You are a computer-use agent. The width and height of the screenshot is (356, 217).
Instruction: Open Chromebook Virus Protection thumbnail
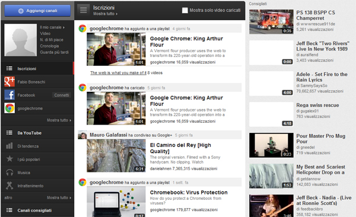pos(116,202)
